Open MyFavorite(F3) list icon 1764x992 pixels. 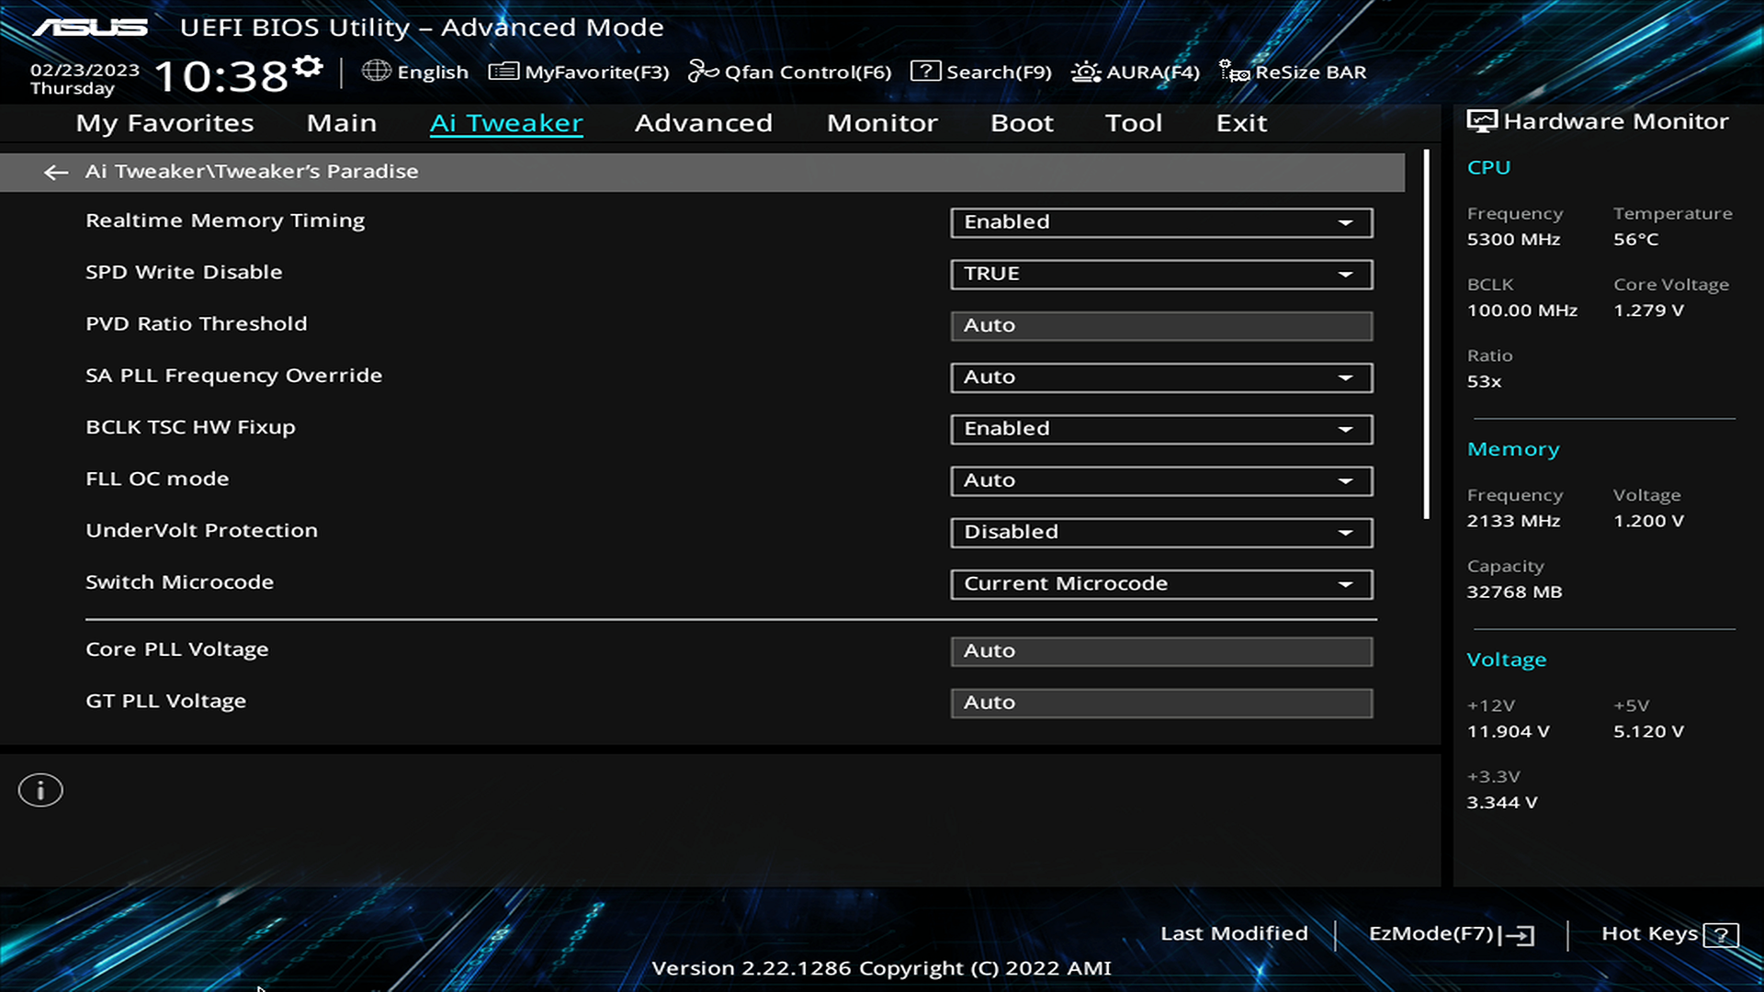(503, 72)
